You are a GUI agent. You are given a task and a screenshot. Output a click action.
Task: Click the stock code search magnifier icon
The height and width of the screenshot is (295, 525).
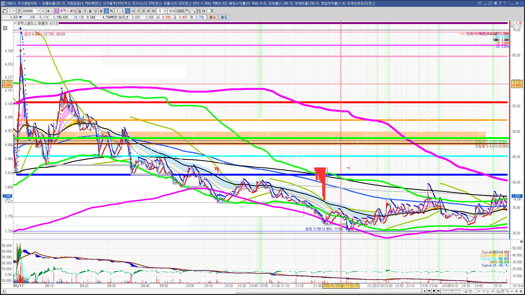point(43,11)
